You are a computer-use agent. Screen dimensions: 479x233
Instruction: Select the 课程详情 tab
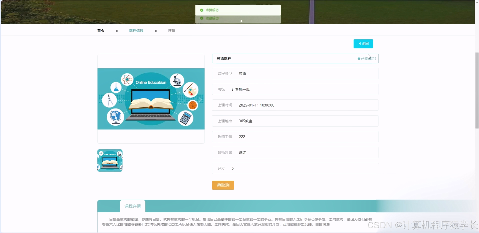point(132,206)
